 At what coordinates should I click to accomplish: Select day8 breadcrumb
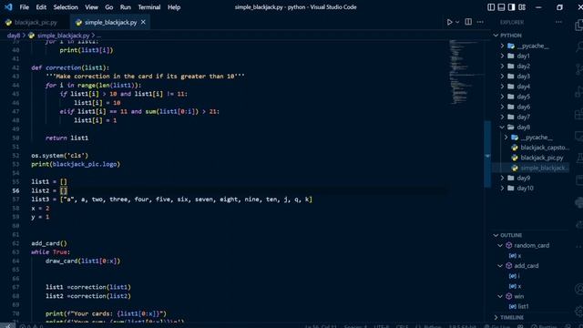pos(14,36)
